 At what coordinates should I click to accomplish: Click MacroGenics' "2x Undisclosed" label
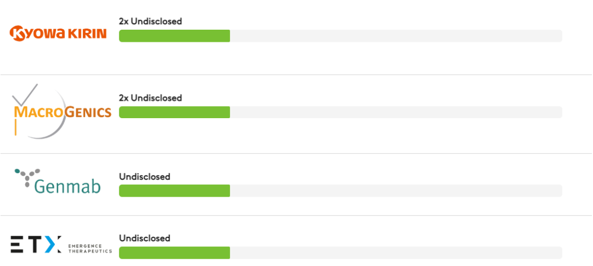150,98
